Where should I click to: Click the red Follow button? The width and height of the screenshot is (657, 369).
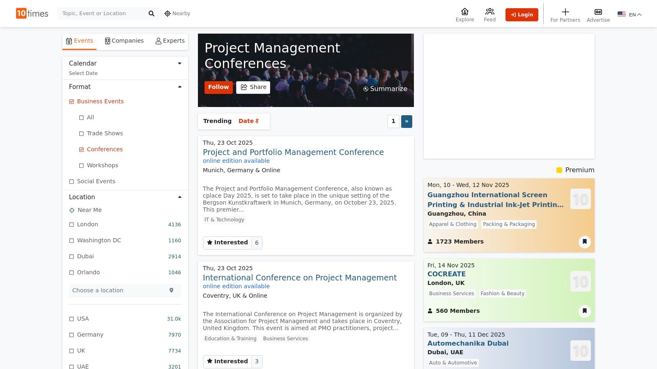tap(218, 87)
